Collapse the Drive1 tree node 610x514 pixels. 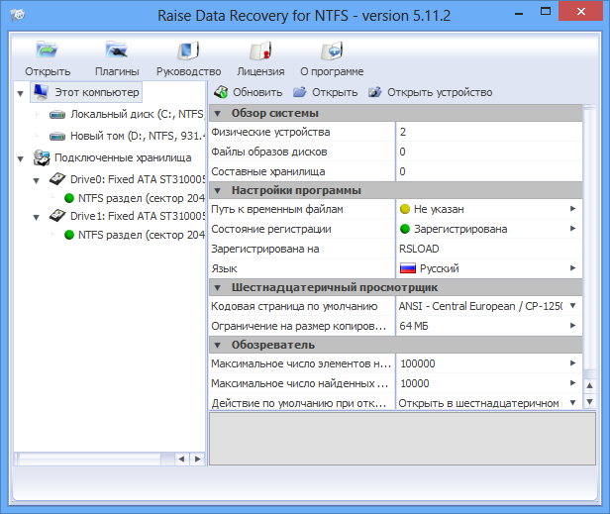click(x=37, y=217)
